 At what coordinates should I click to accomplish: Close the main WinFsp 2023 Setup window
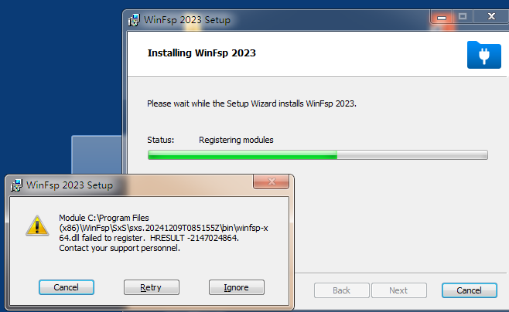pyautogui.click(x=491, y=16)
